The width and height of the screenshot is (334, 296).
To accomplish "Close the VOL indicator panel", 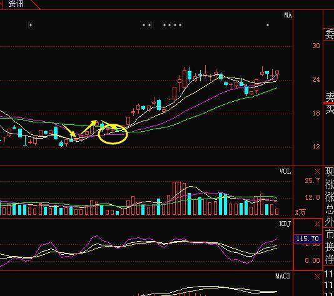I will tap(317, 171).
